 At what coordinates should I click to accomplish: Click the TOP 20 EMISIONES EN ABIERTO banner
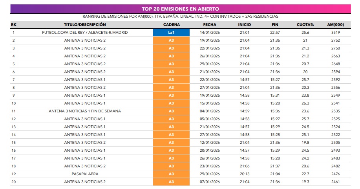[x=180, y=9]
